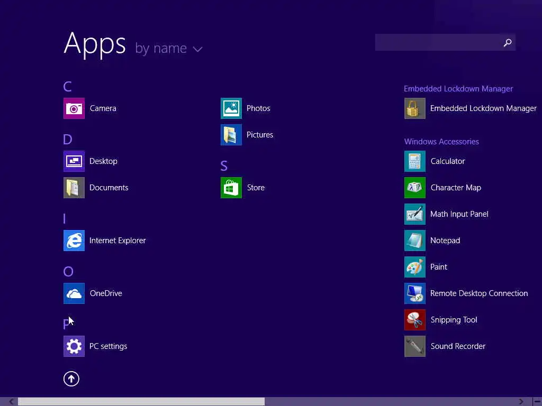The image size is (542, 406).
Task: Click the 'Sound Recorder' label
Action: [458, 346]
